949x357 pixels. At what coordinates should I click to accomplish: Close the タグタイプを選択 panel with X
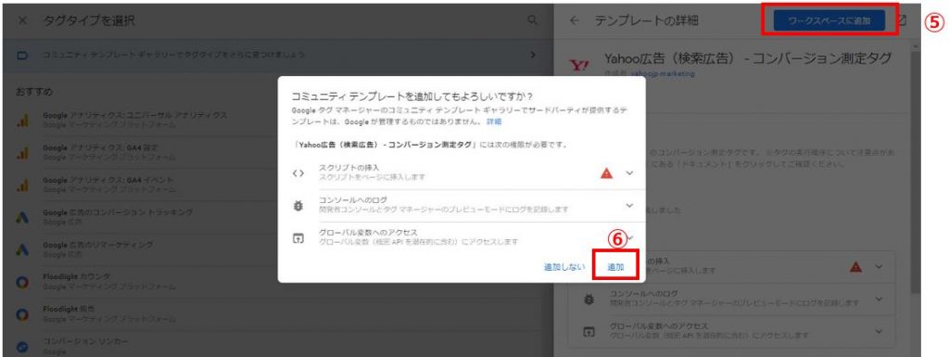click(x=22, y=20)
